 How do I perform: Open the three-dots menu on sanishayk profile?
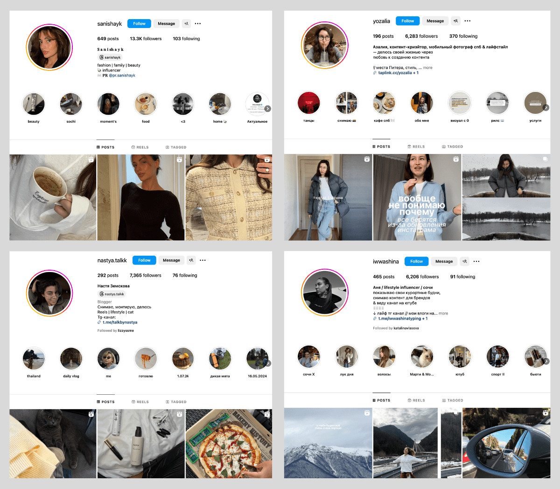(198, 23)
